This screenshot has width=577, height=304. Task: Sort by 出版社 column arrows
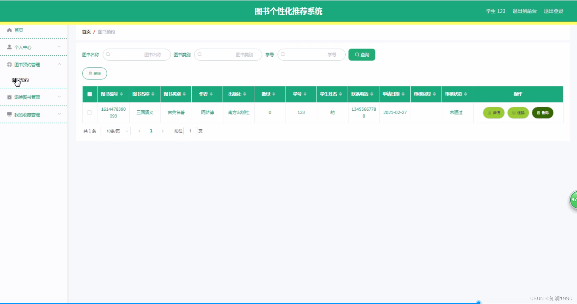pyautogui.click(x=245, y=94)
